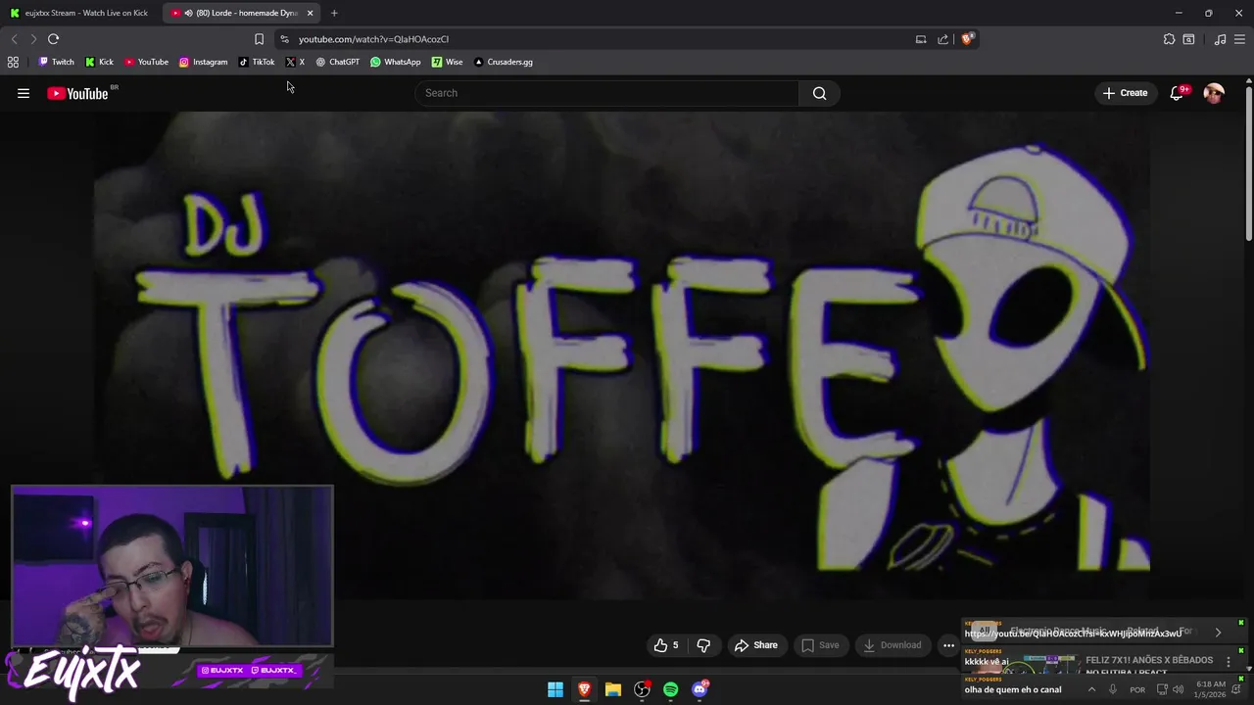
Task: Click the DJ TOFFE video player
Action: (622, 354)
